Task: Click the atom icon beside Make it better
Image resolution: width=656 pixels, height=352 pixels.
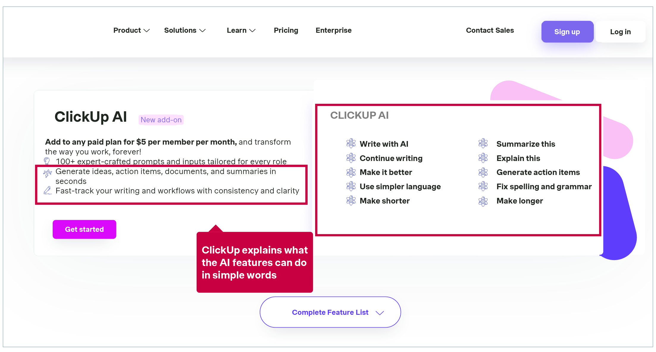Action: click(351, 172)
